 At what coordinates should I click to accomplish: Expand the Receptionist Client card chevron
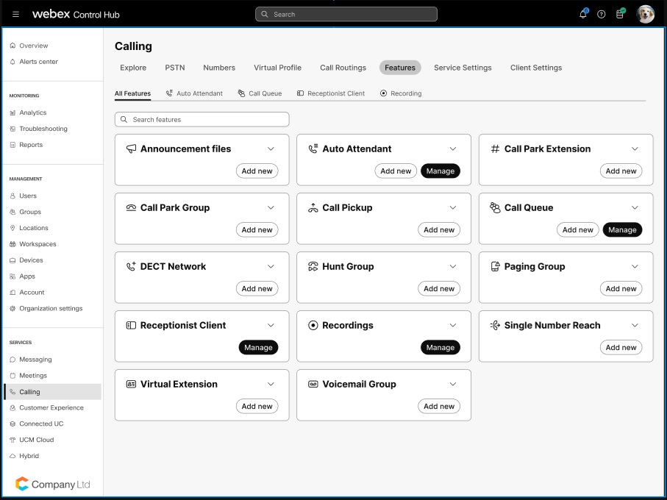pos(271,325)
